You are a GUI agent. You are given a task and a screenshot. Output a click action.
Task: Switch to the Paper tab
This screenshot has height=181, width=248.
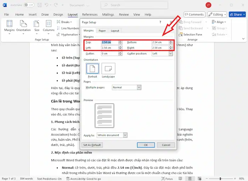coord(102,31)
